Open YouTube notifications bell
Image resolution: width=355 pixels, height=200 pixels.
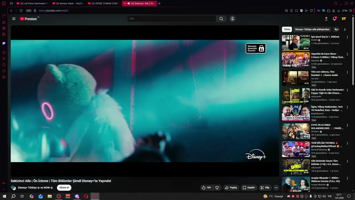pyautogui.click(x=334, y=19)
